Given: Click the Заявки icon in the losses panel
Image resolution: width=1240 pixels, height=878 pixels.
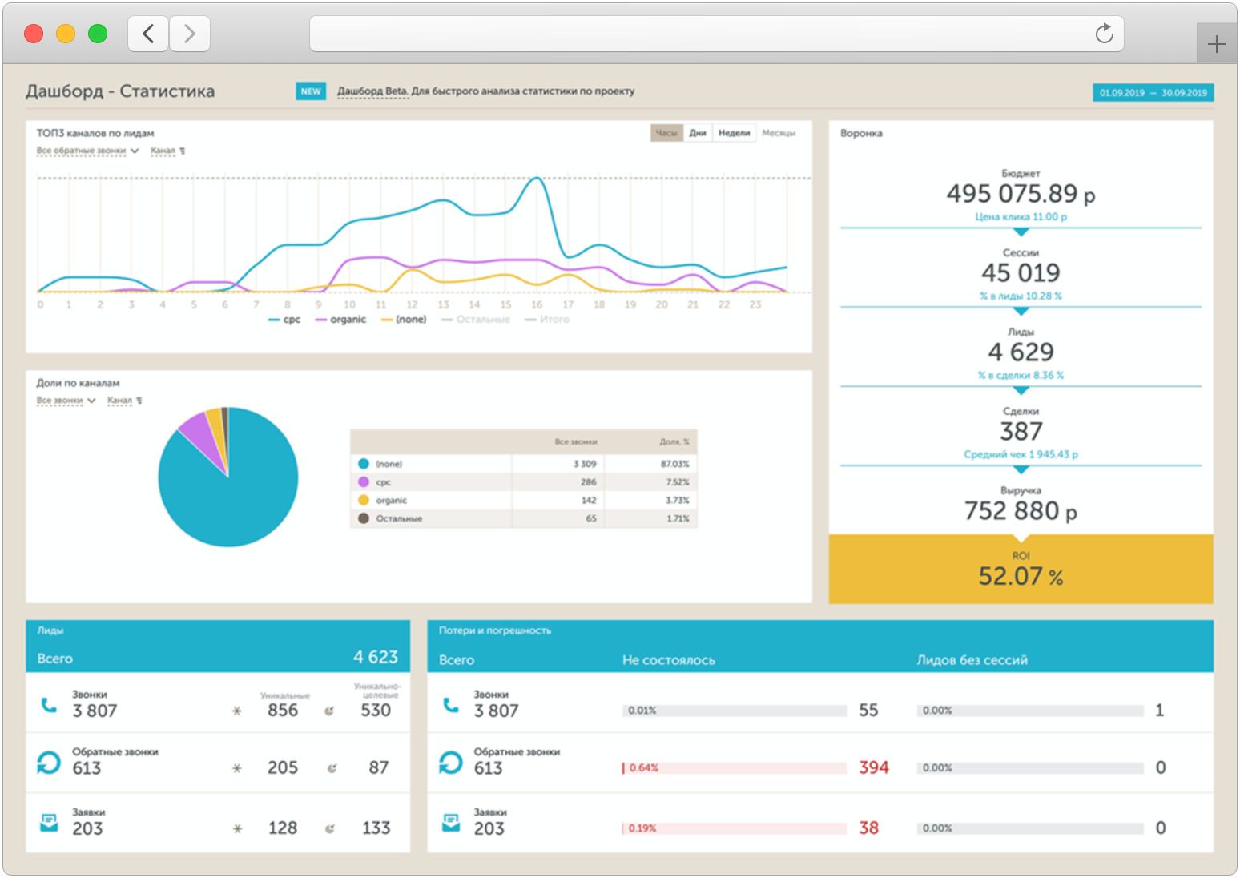Looking at the screenshot, I should pyautogui.click(x=451, y=823).
